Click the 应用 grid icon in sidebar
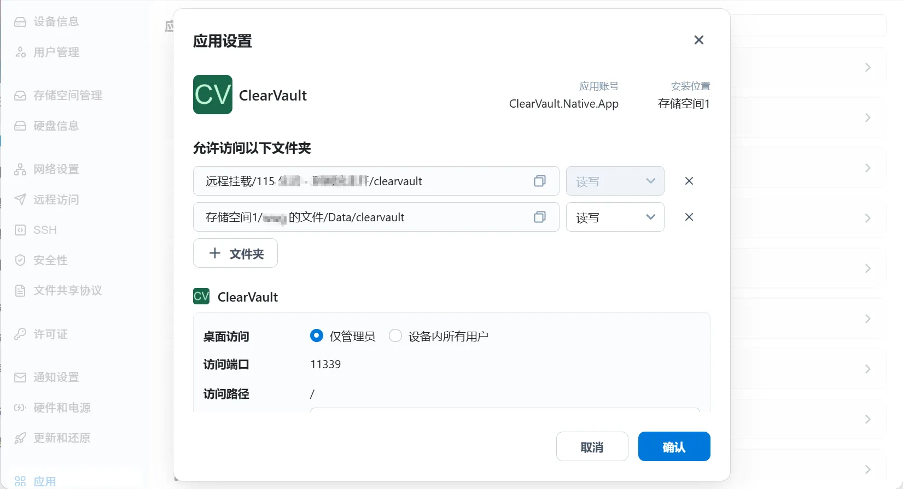 click(x=20, y=481)
